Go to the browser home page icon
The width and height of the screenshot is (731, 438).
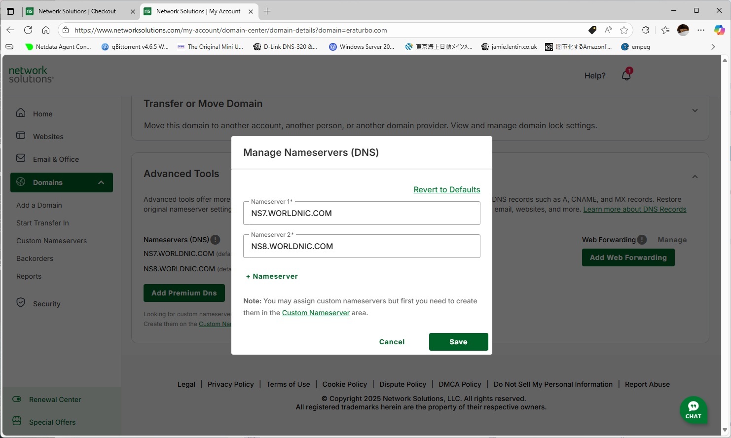[x=46, y=30]
